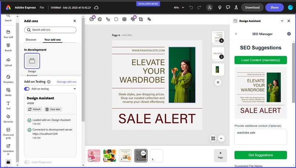Click the info icon in SEO Manager
Screen dimensions: 296x168
click(x=289, y=34)
